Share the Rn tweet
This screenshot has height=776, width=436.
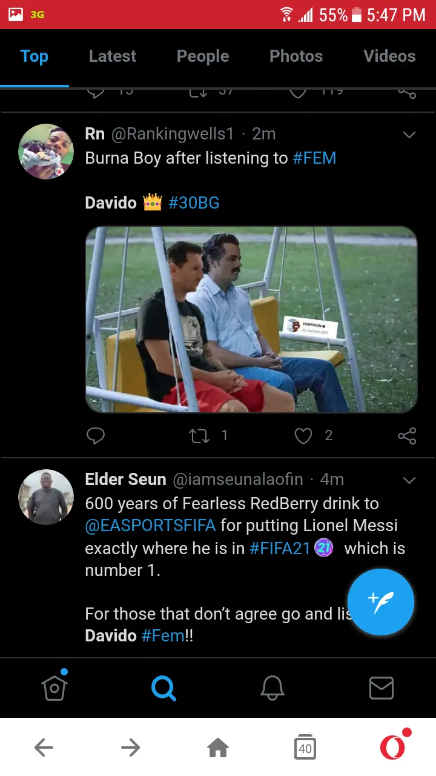[407, 435]
